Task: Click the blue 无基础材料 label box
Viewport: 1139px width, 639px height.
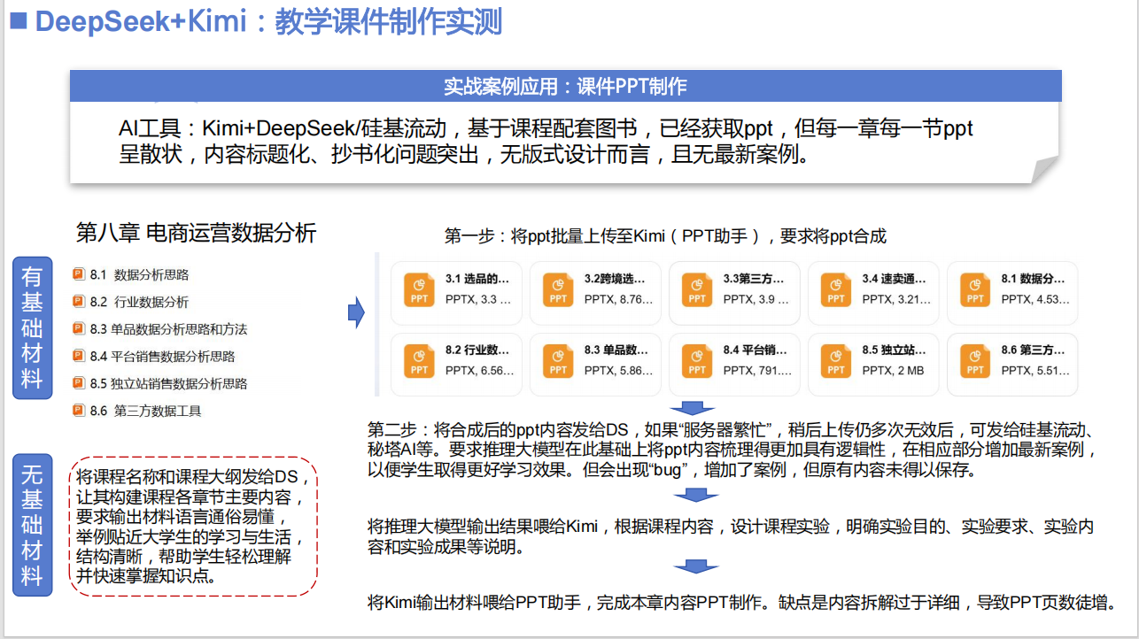Action: point(32,526)
